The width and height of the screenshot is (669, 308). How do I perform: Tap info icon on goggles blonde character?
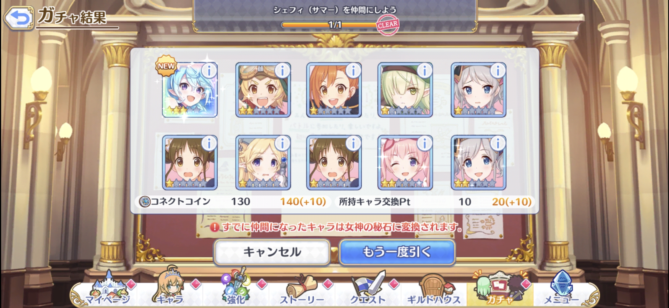pyautogui.click(x=282, y=70)
